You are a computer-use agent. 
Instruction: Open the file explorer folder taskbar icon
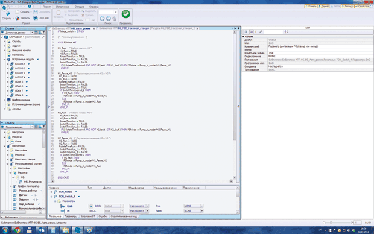tap(65, 230)
